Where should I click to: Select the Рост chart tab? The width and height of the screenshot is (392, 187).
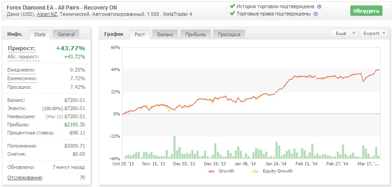click(140, 34)
